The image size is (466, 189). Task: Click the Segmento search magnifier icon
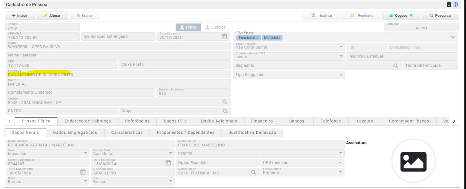pyautogui.click(x=396, y=65)
